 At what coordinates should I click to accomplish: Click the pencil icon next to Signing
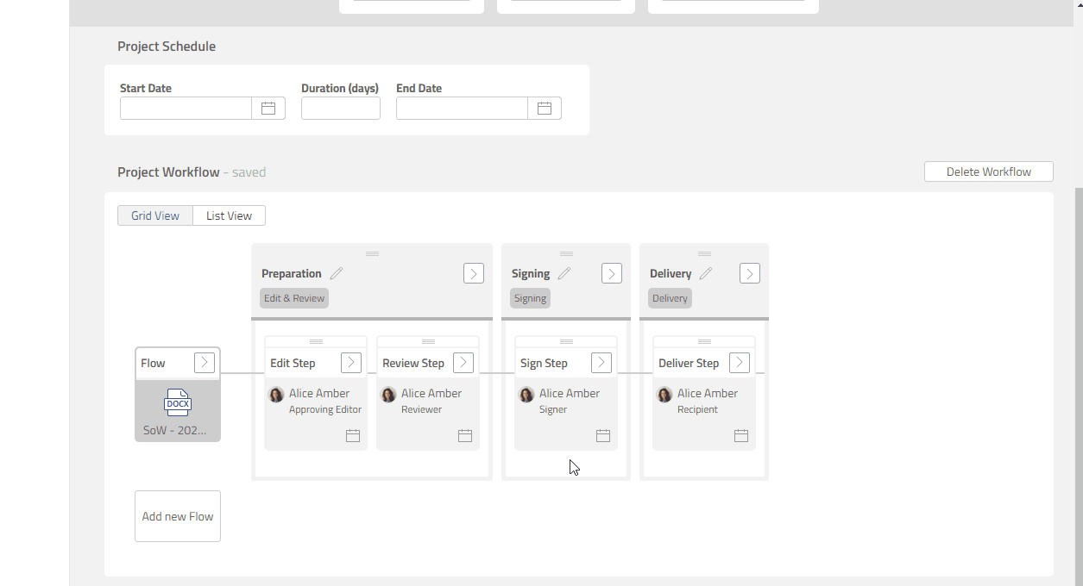click(x=564, y=273)
